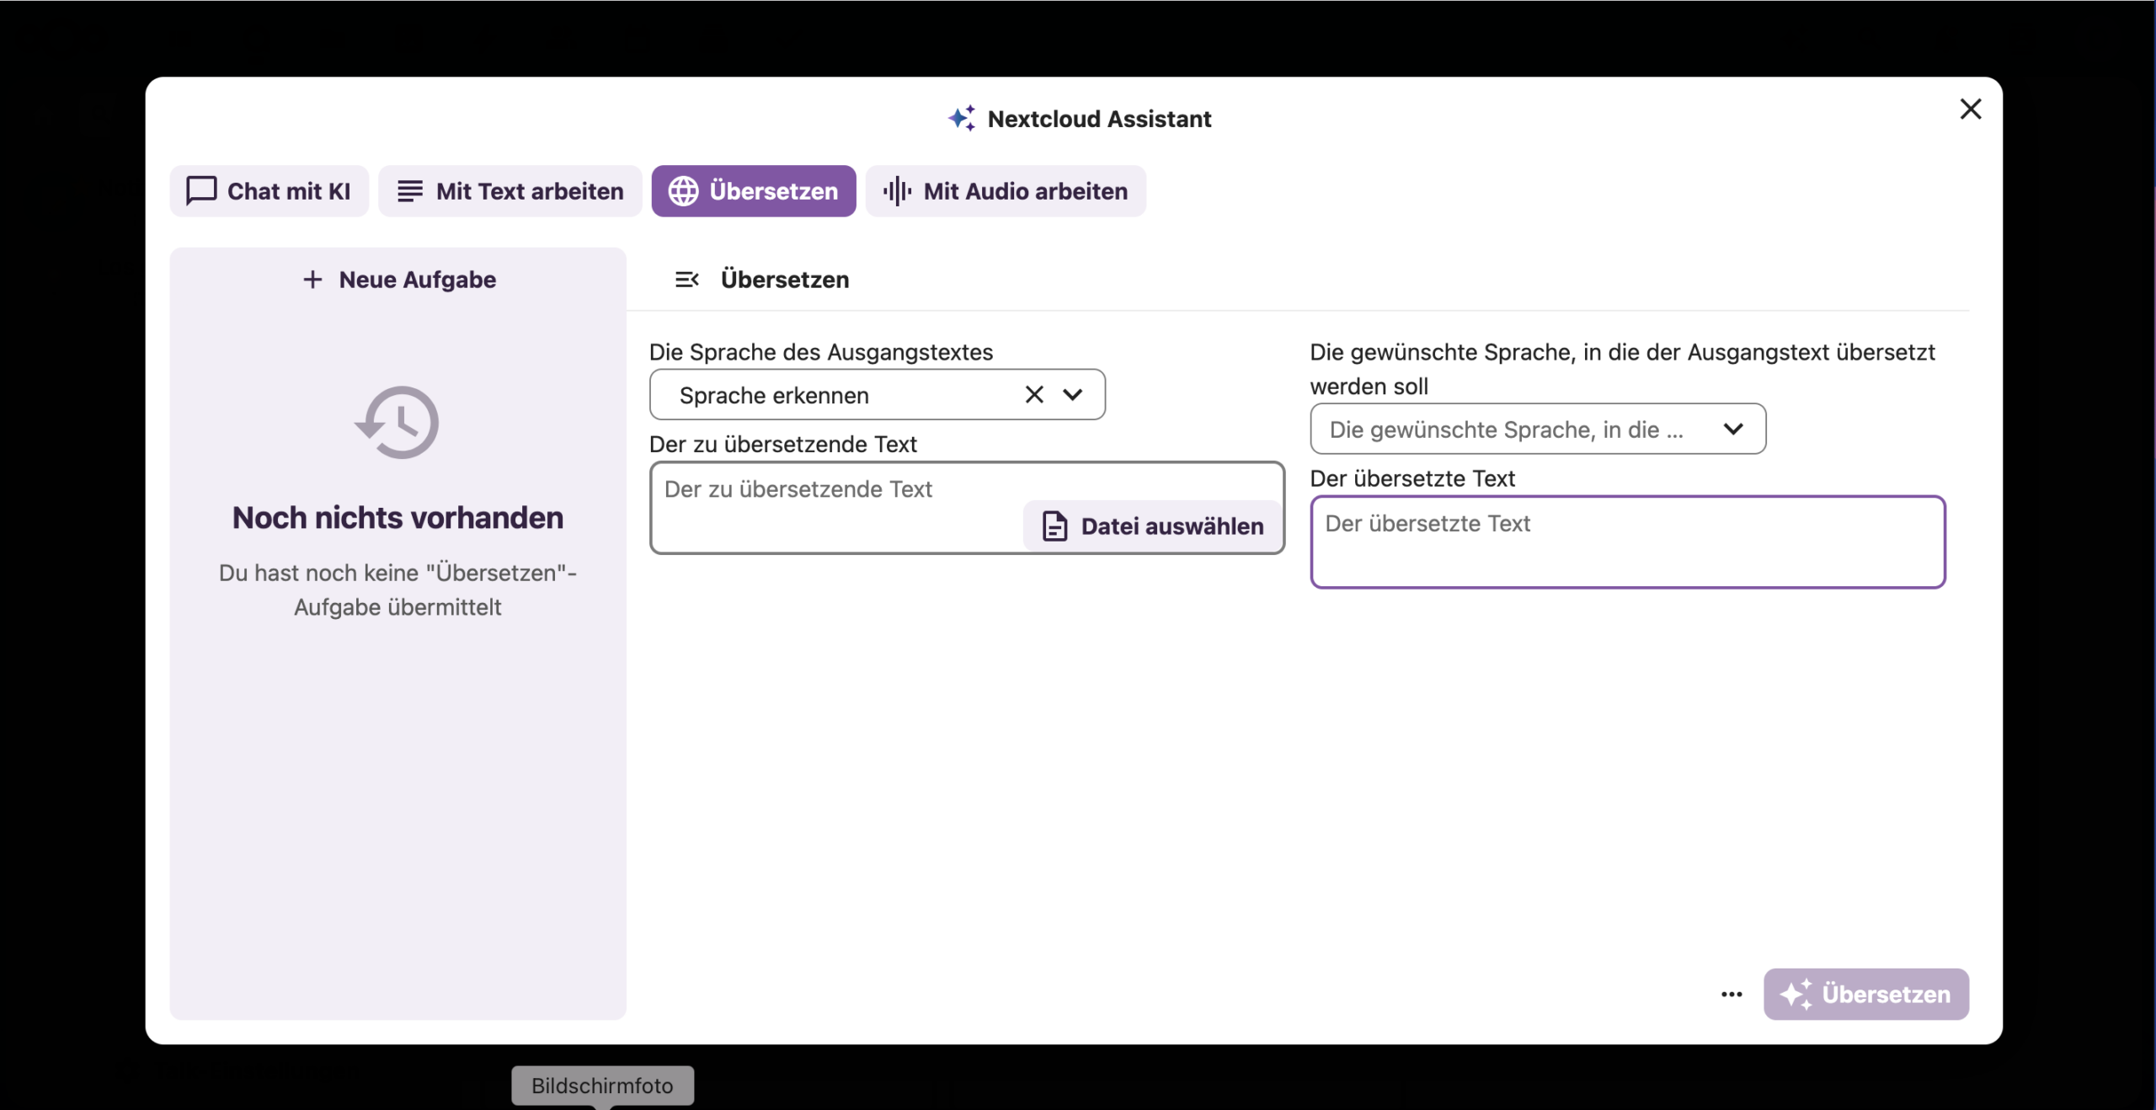Screen dimensions: 2156x1110
Task: Switch to Mit Text arbeiten tab
Action: [510, 191]
